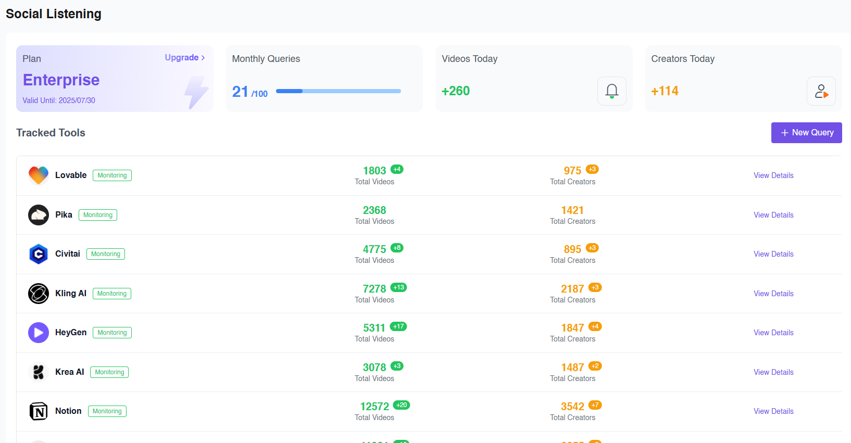The image size is (851, 443).
Task: Click the 895 total creators for Civitai
Action: pyautogui.click(x=572, y=249)
